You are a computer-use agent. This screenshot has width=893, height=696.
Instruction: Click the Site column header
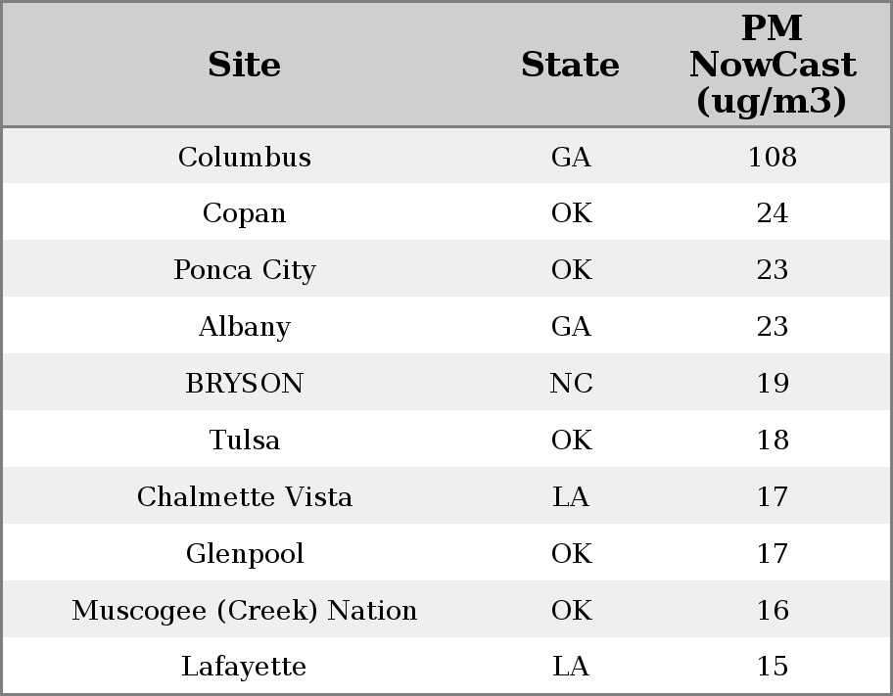(x=244, y=65)
